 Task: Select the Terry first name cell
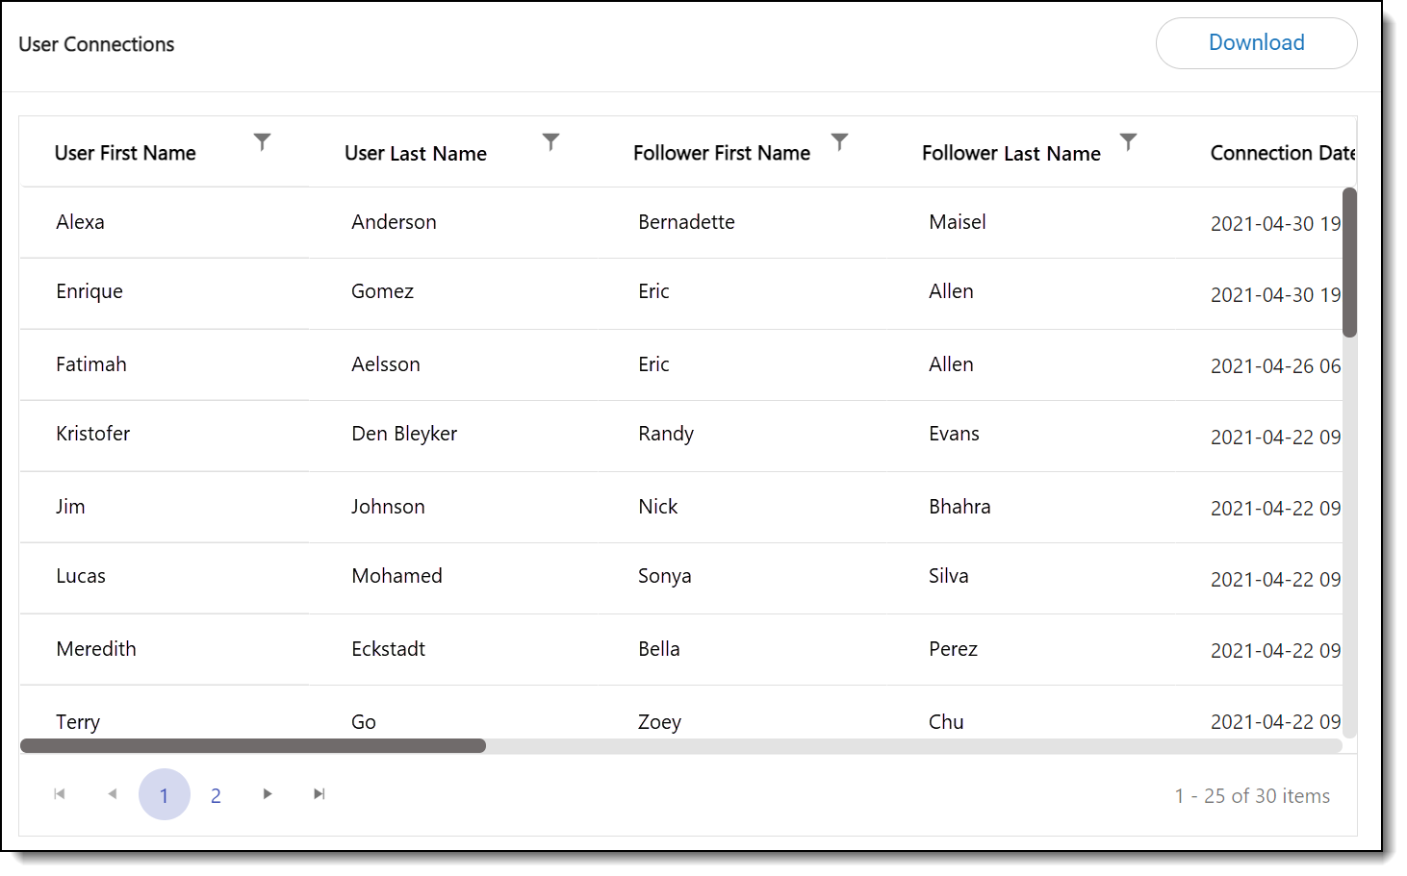point(78,722)
